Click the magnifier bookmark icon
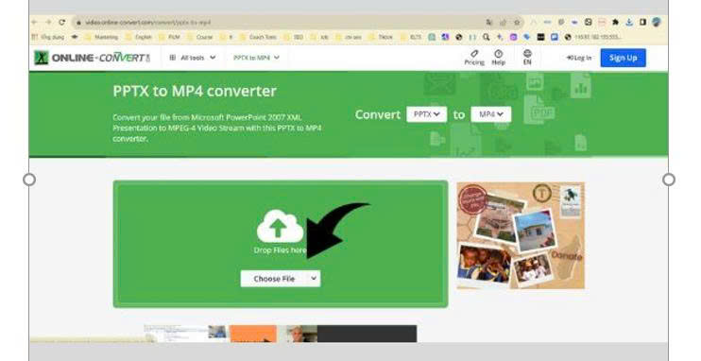This screenshot has width=701, height=361. coord(486,37)
